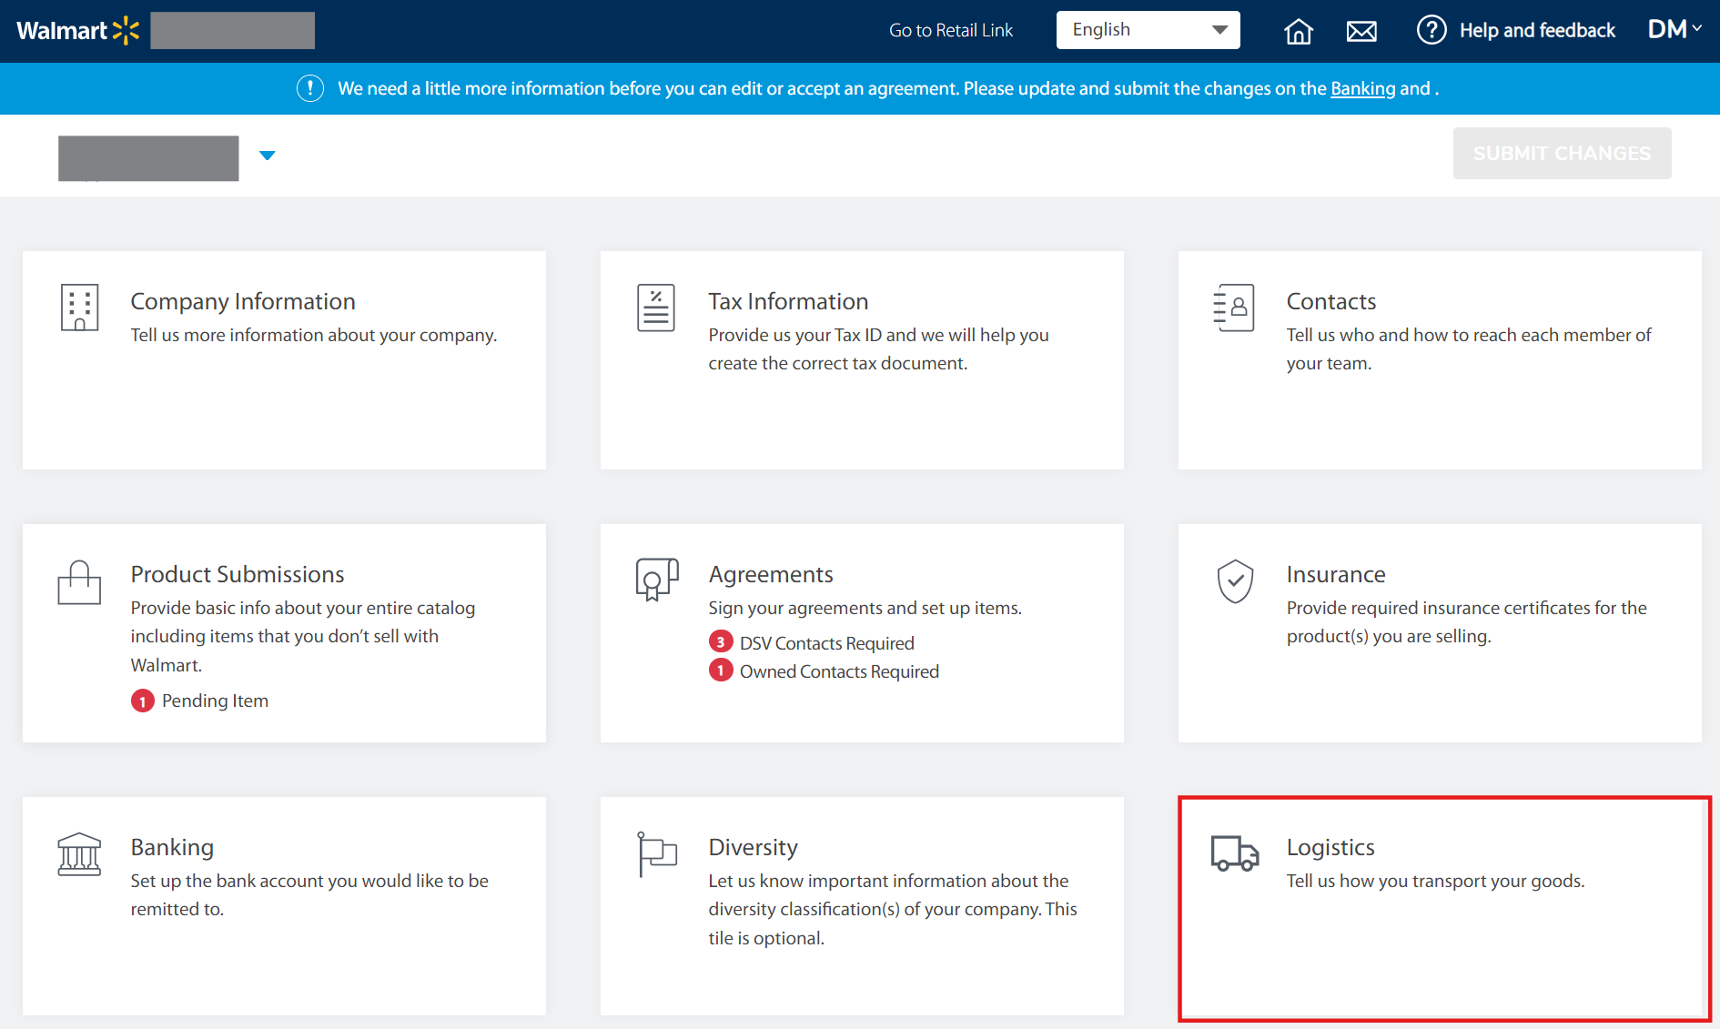Image resolution: width=1720 pixels, height=1029 pixels.
Task: Open the Agreements tile heading
Action: pos(770,574)
